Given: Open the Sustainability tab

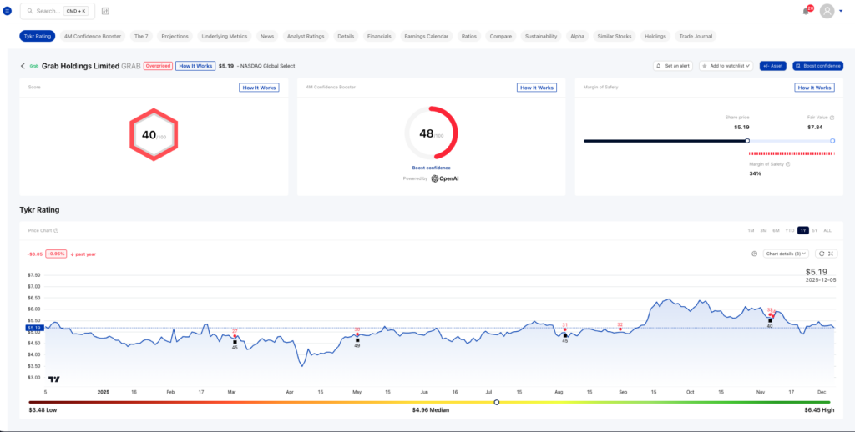Looking at the screenshot, I should click(541, 36).
